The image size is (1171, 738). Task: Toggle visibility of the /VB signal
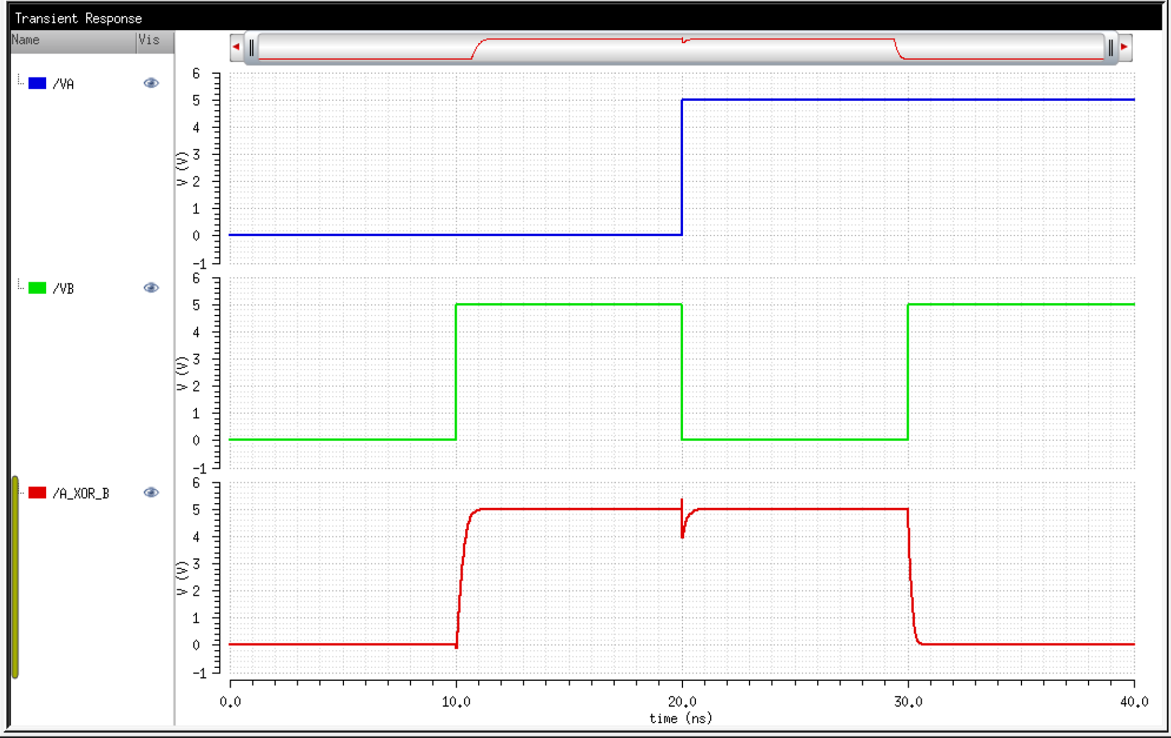[151, 288]
